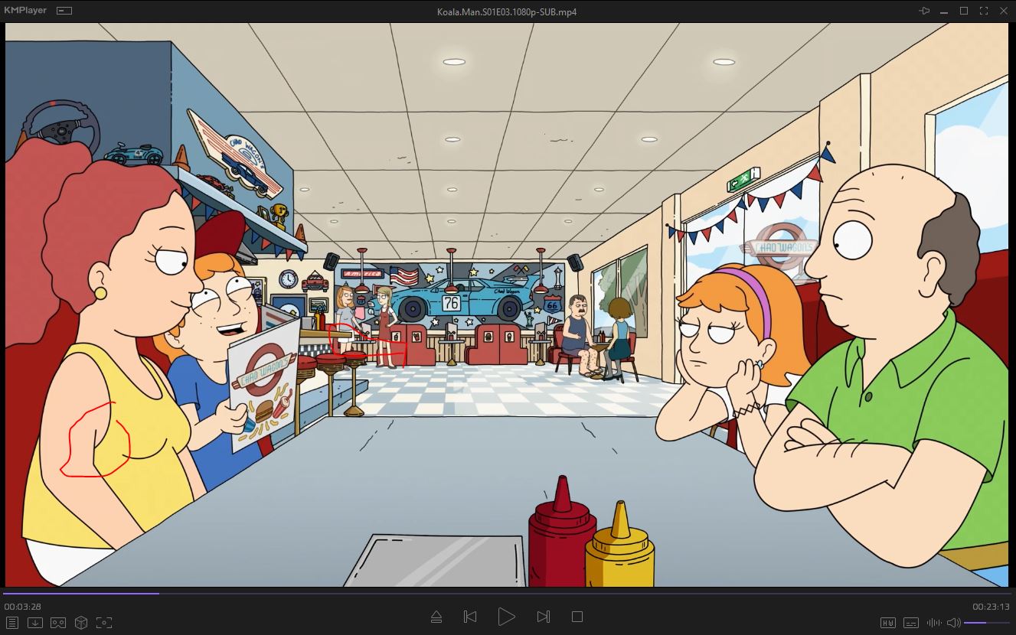
Task: Capture the frame with the screenshot icon
Action: [x=104, y=623]
